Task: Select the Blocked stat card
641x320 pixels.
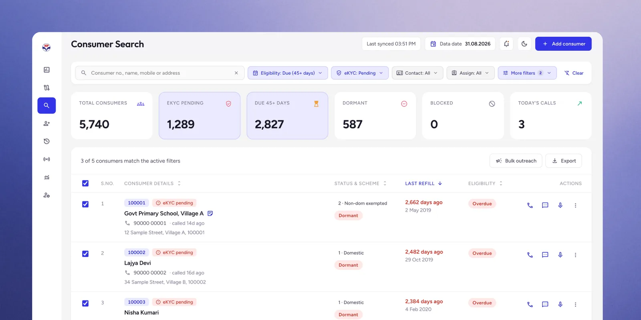Action: (x=463, y=116)
